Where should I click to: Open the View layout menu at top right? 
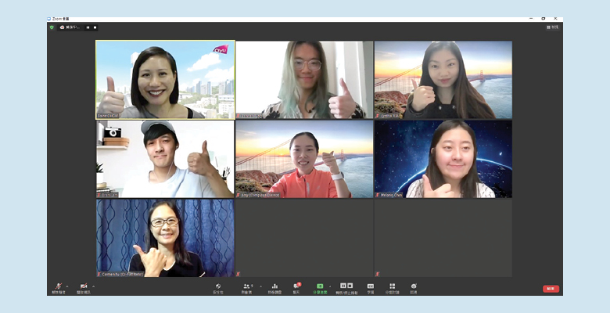pyautogui.click(x=552, y=27)
